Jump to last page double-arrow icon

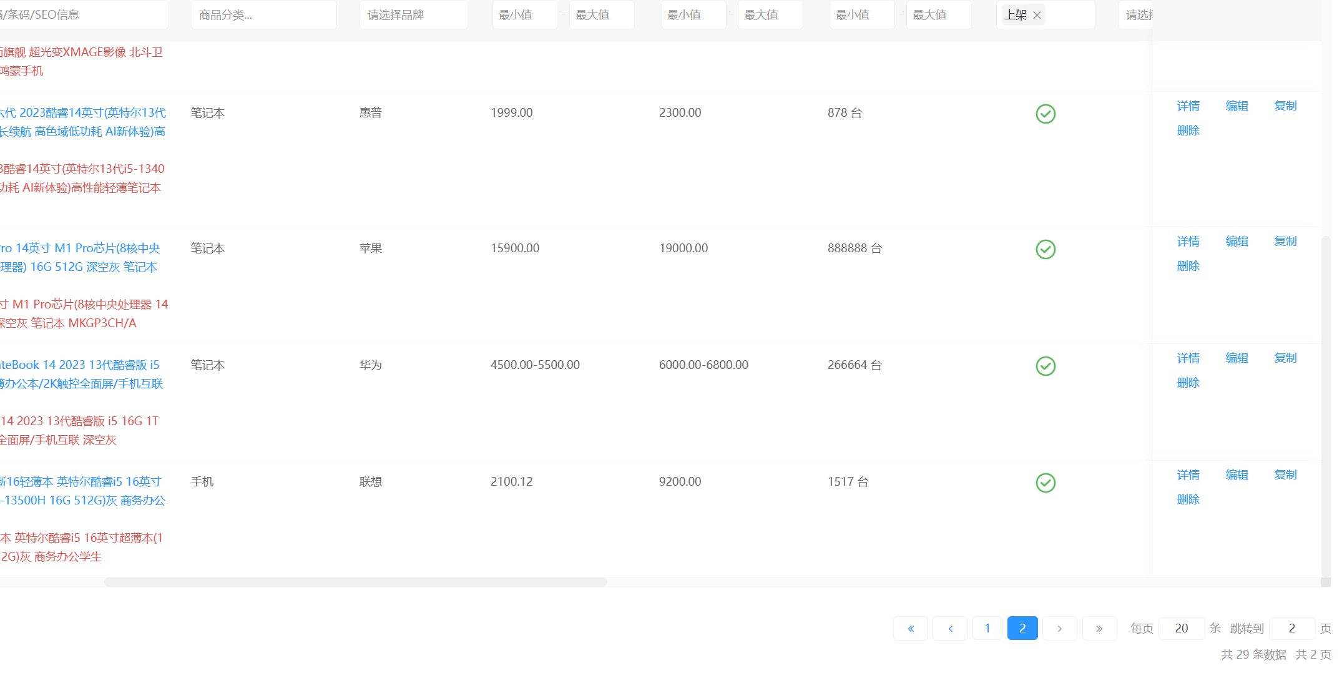(x=1099, y=628)
